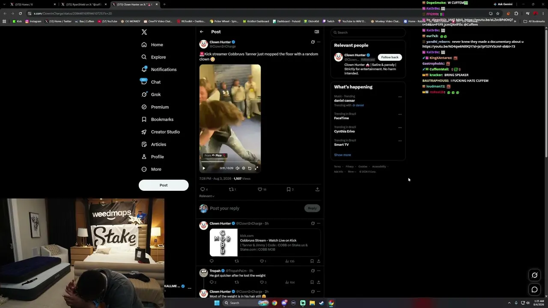The width and height of the screenshot is (548, 308).
Task: Open account switcher menu next to profile
Action: tap(189, 288)
